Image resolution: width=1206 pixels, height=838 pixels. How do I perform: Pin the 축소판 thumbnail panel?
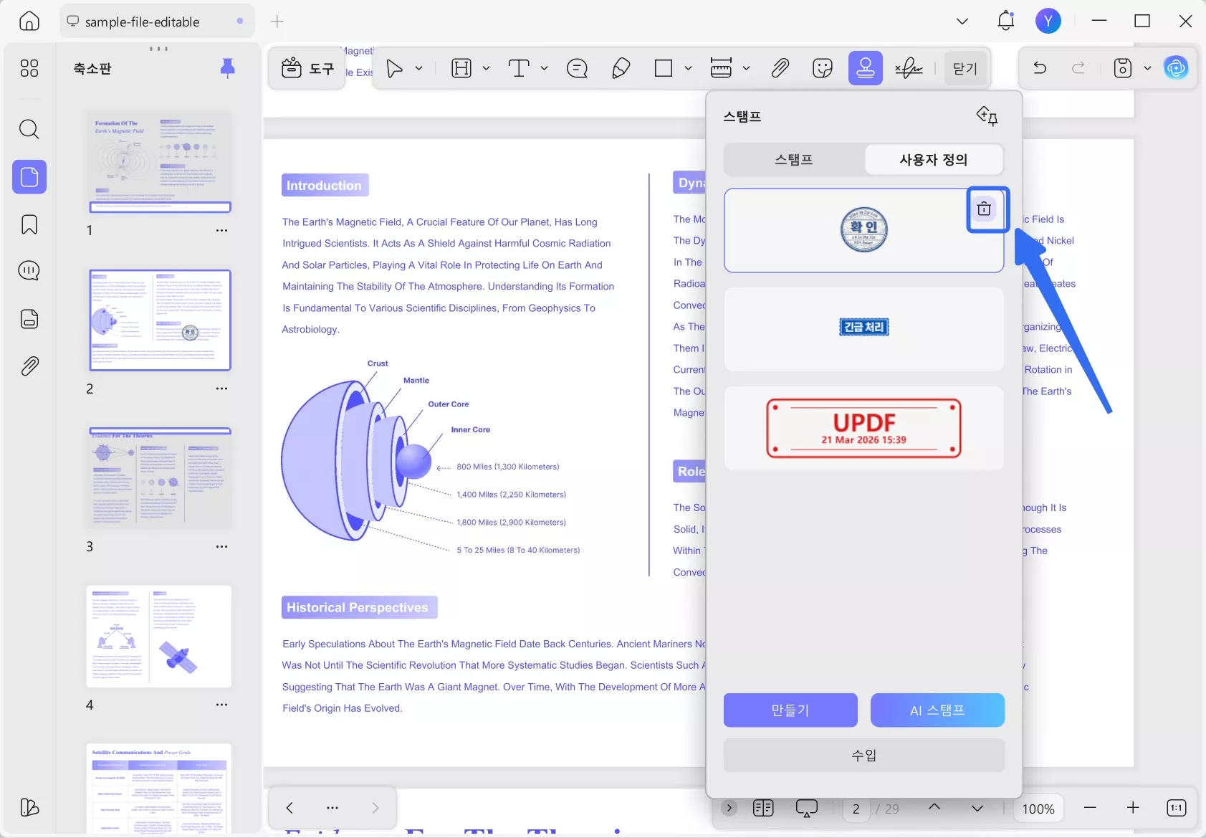click(x=227, y=68)
